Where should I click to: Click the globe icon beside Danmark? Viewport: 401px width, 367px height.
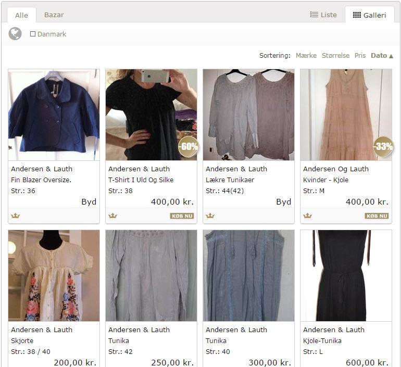[15, 33]
